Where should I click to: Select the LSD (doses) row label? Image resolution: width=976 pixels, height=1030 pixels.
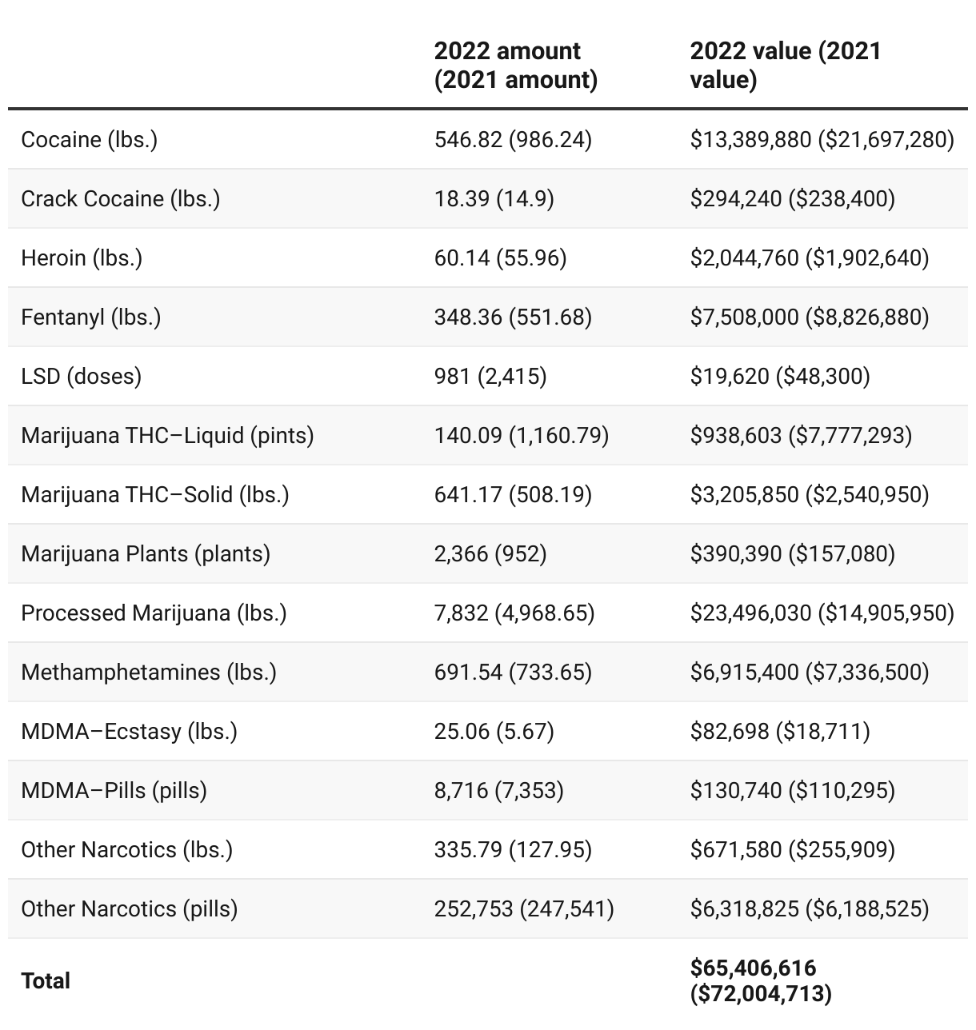tap(82, 376)
